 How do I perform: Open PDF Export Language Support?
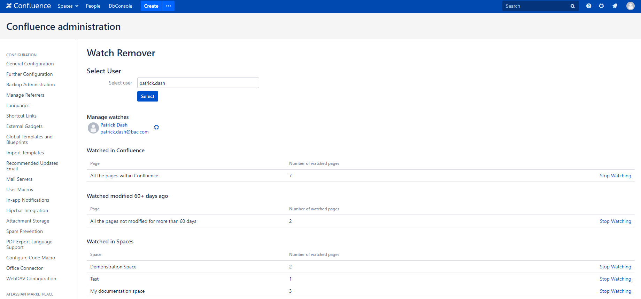tap(29, 244)
